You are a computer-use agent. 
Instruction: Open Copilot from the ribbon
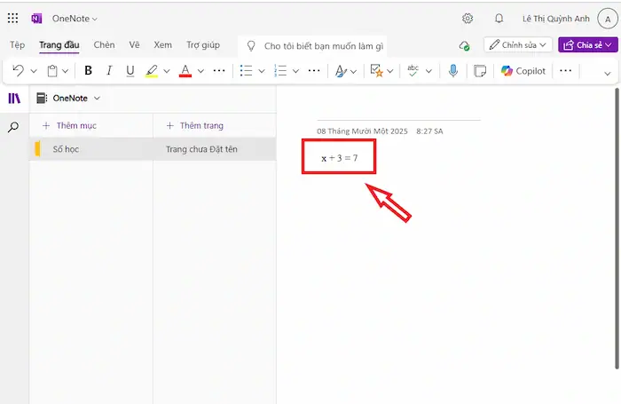(x=523, y=71)
